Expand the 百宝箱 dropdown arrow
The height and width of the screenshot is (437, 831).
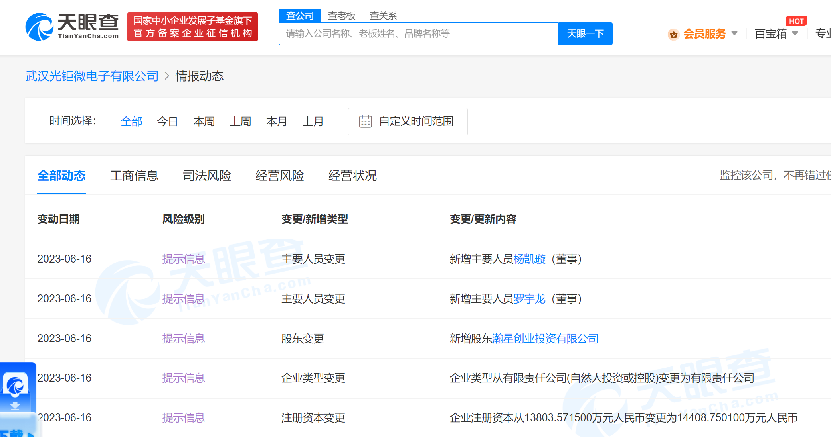795,34
